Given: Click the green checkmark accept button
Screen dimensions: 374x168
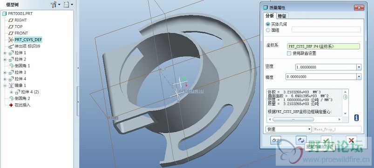Looking at the screenshot, I should click(326, 140).
